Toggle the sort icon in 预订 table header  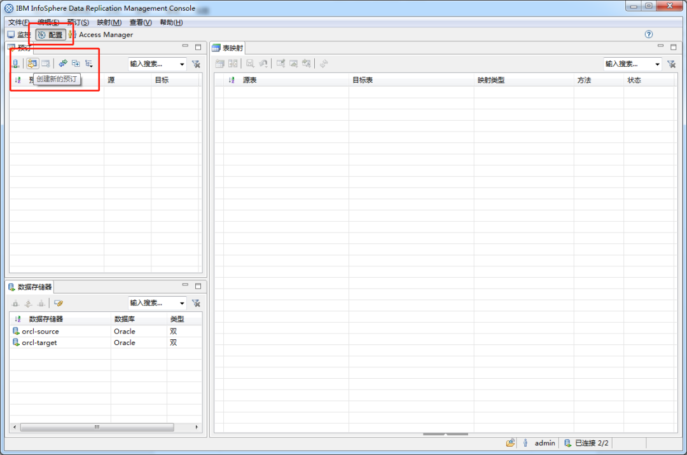(18, 79)
